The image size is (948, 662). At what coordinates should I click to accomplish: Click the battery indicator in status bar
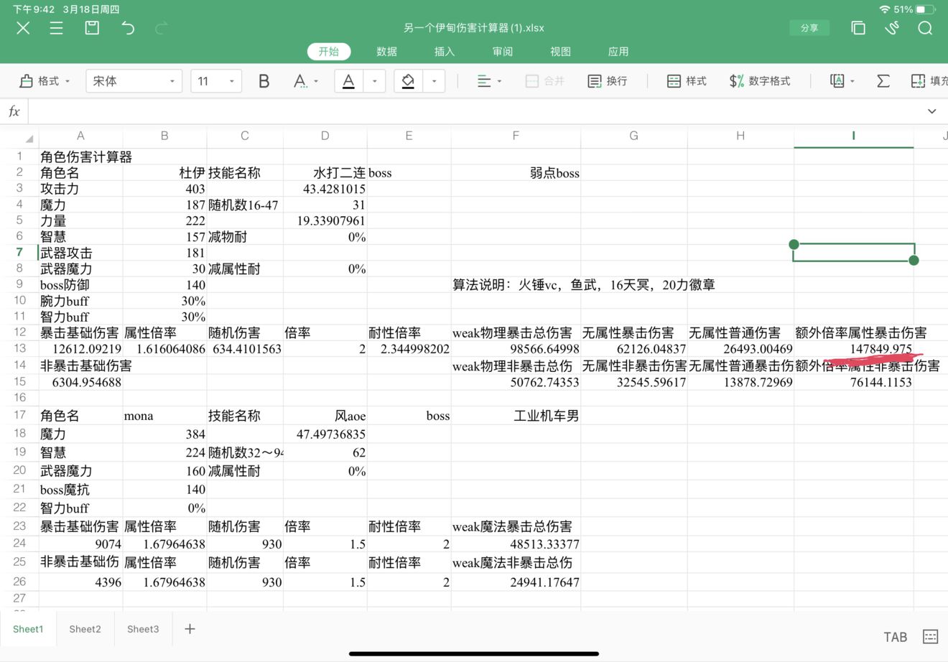pyautogui.click(x=926, y=9)
